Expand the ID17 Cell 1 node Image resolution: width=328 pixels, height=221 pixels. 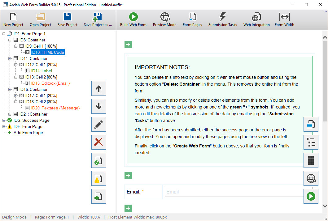pos(15,96)
